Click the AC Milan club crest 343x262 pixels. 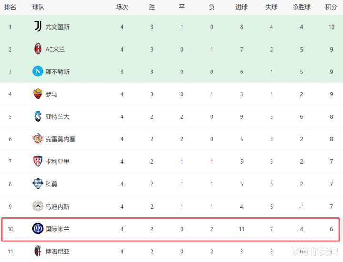point(38,49)
